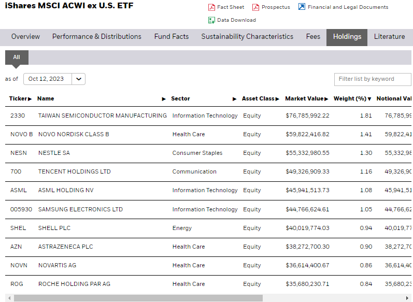Switch to the Overview tab
The width and height of the screenshot is (413, 302).
(25, 37)
